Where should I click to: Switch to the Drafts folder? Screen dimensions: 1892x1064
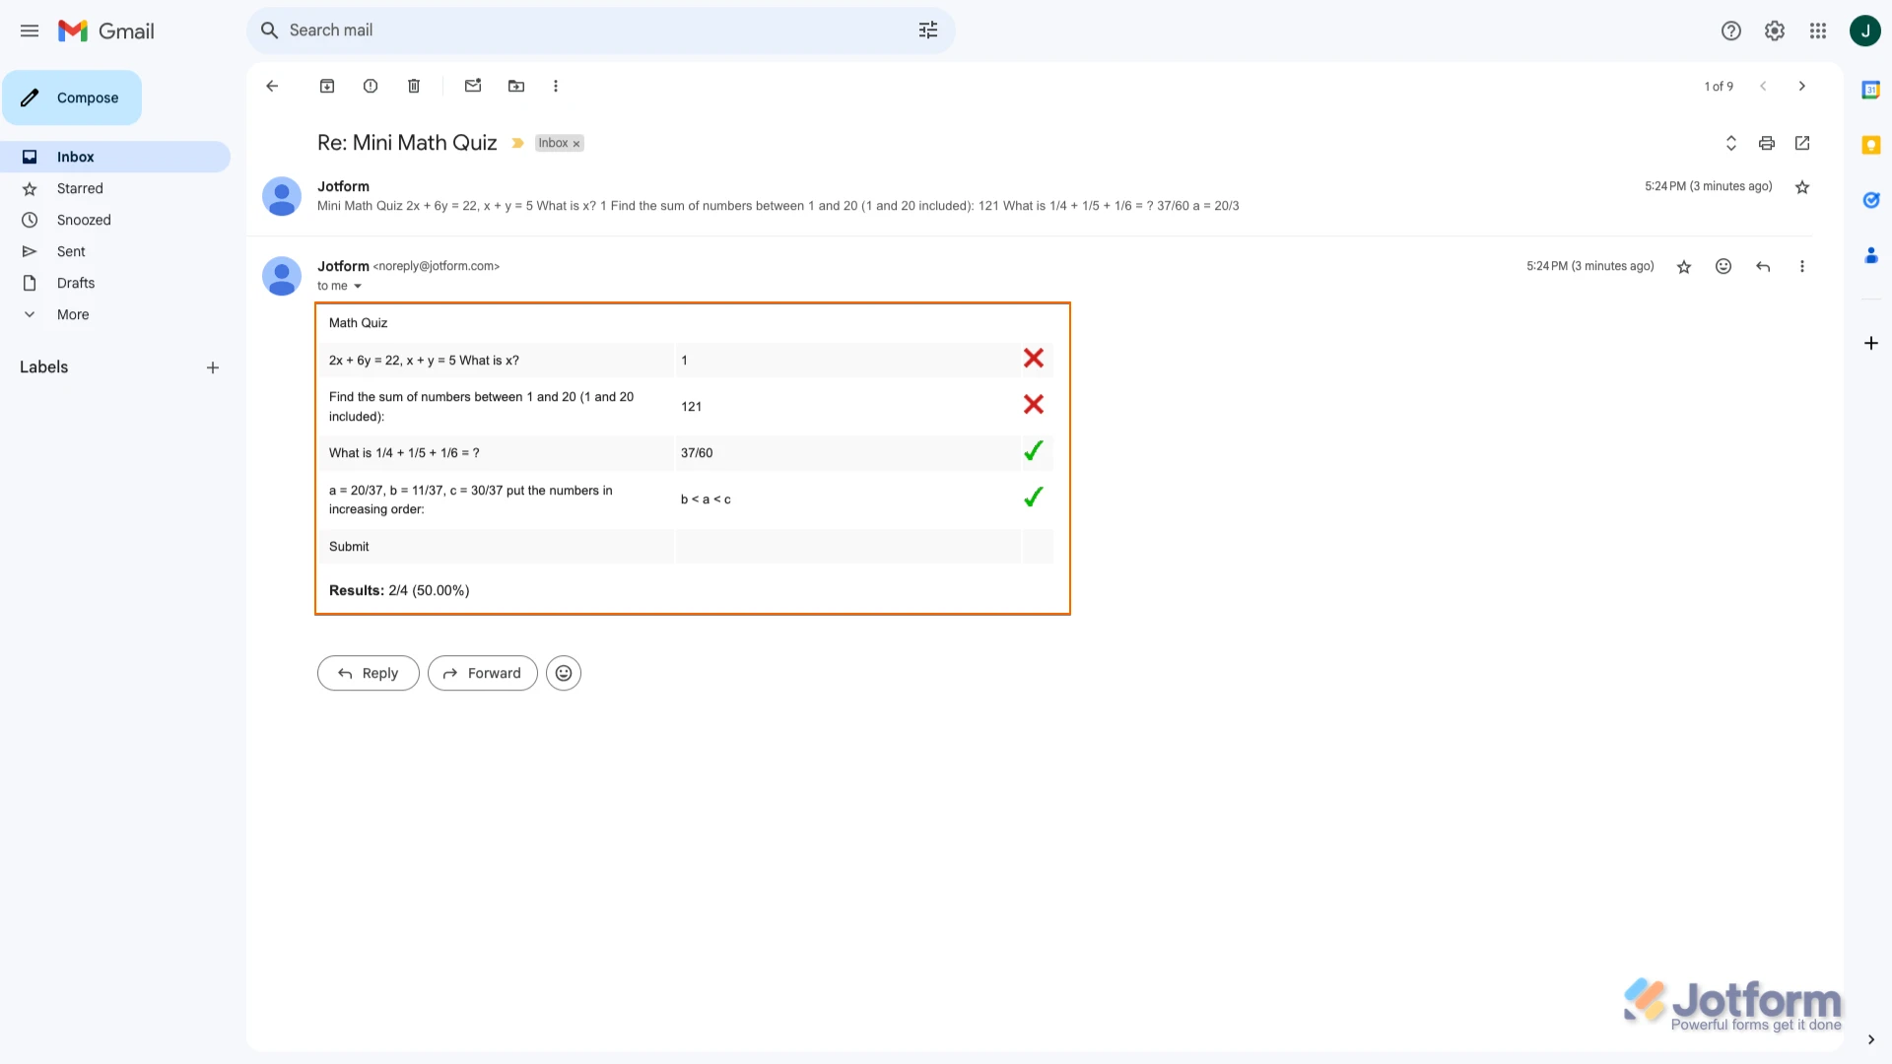(76, 283)
